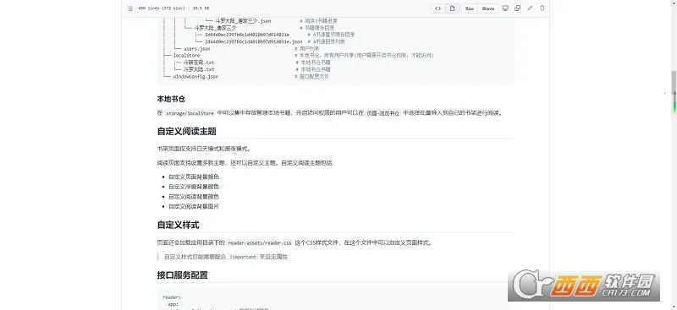Screen dimensions: 677x310
Task: Click bullet item 自定义页面背景颜色
Action: (x=194, y=177)
